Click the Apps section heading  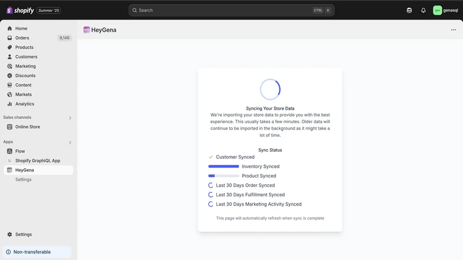[x=8, y=142]
